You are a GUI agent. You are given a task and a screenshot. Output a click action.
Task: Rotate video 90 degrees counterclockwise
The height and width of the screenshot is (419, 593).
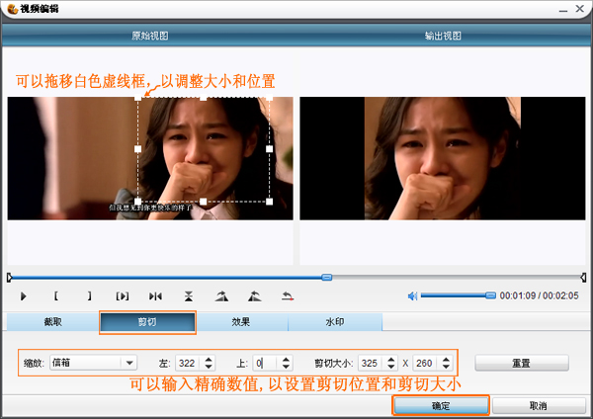coord(255,296)
